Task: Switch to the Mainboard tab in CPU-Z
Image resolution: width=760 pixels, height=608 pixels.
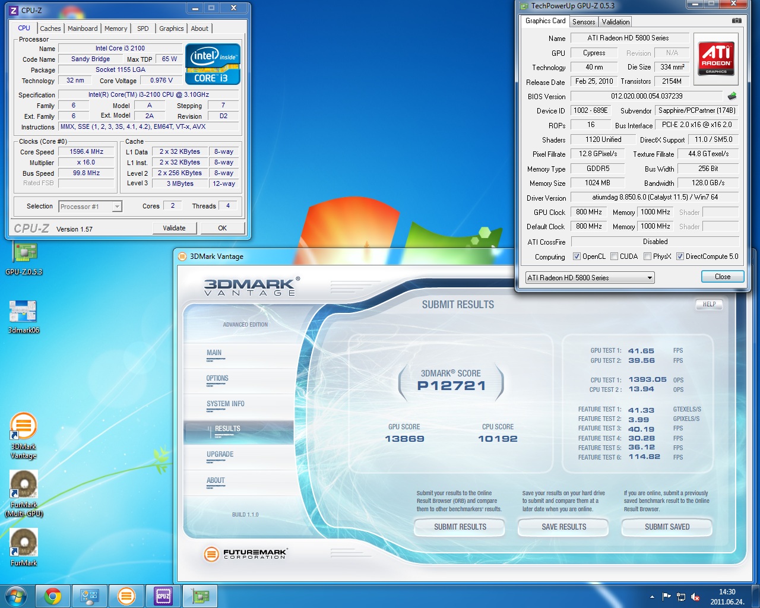Action: (x=83, y=28)
